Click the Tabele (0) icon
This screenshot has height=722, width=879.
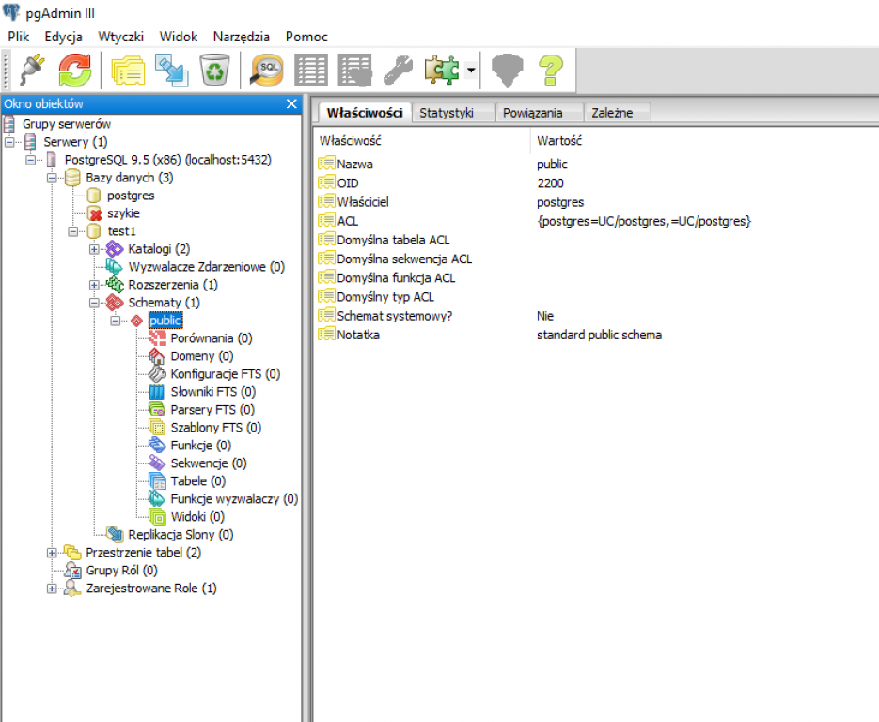click(x=158, y=481)
